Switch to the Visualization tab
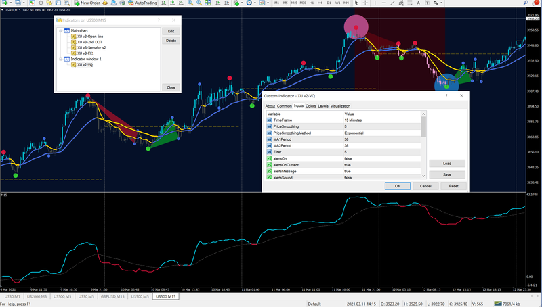Screen dimensions: 542x307 tap(340, 106)
